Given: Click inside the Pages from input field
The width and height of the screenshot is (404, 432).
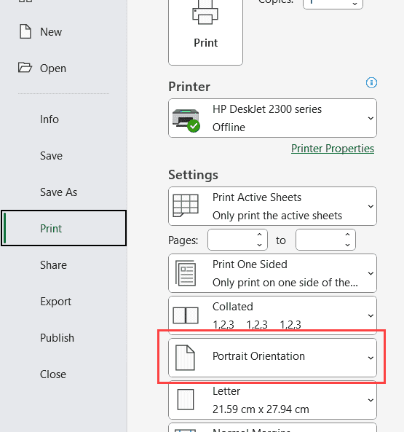Looking at the screenshot, I should (x=231, y=240).
